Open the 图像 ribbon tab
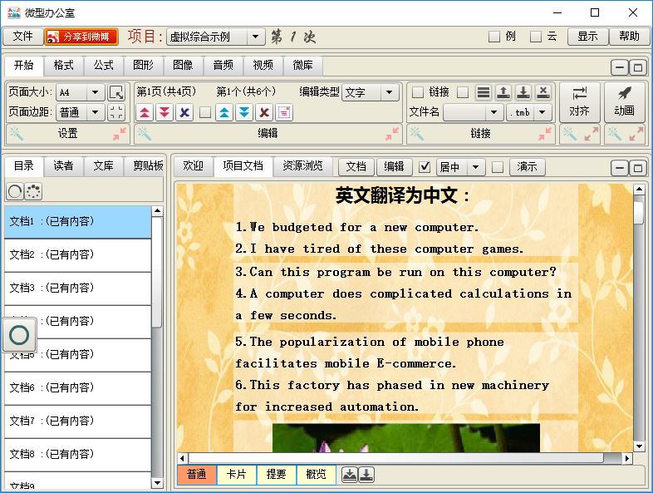Image resolution: width=653 pixels, height=493 pixels. pyautogui.click(x=183, y=65)
